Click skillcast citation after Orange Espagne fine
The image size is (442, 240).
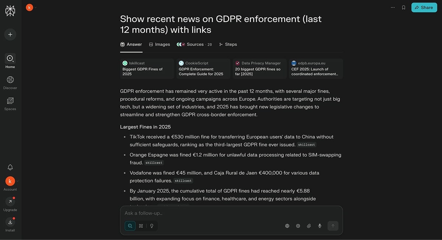click(x=154, y=163)
